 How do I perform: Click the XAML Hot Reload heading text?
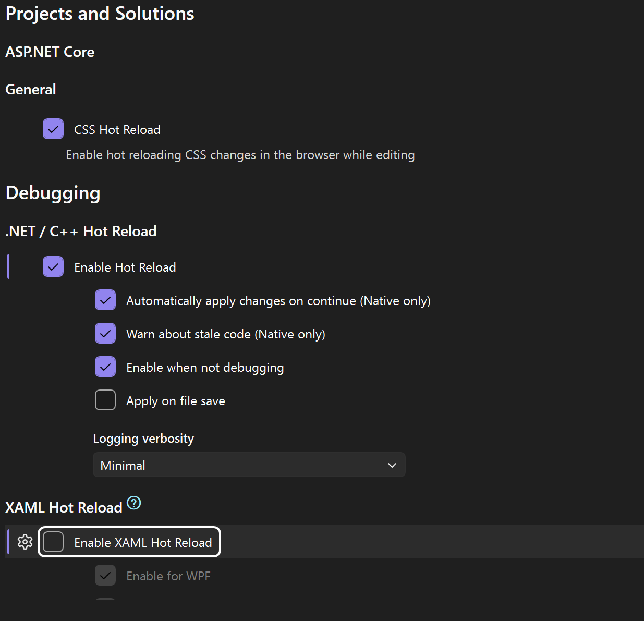(x=64, y=508)
